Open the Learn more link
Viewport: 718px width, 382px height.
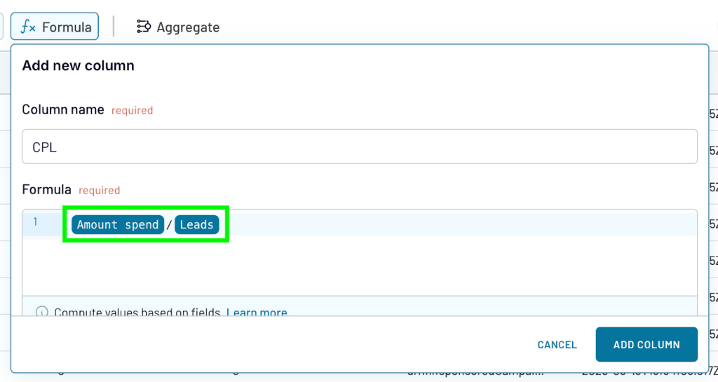(257, 313)
